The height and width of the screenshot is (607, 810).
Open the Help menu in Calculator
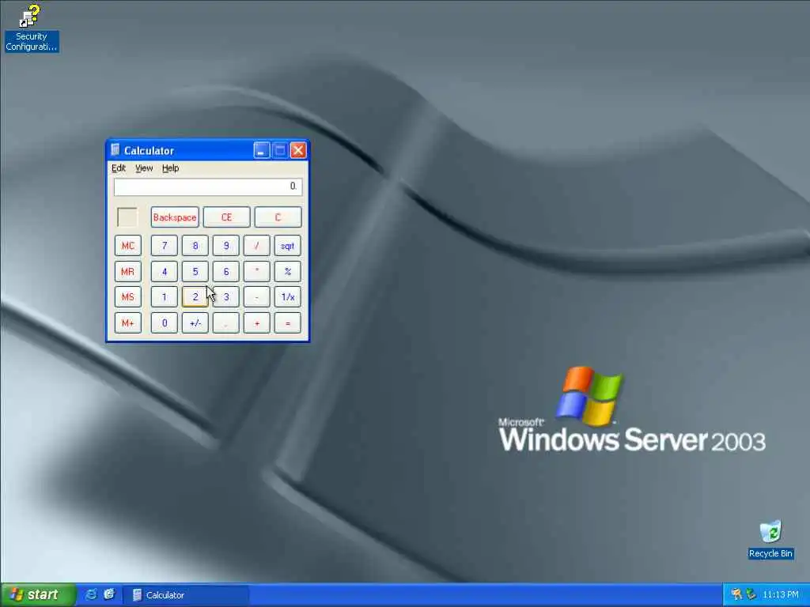[171, 168]
